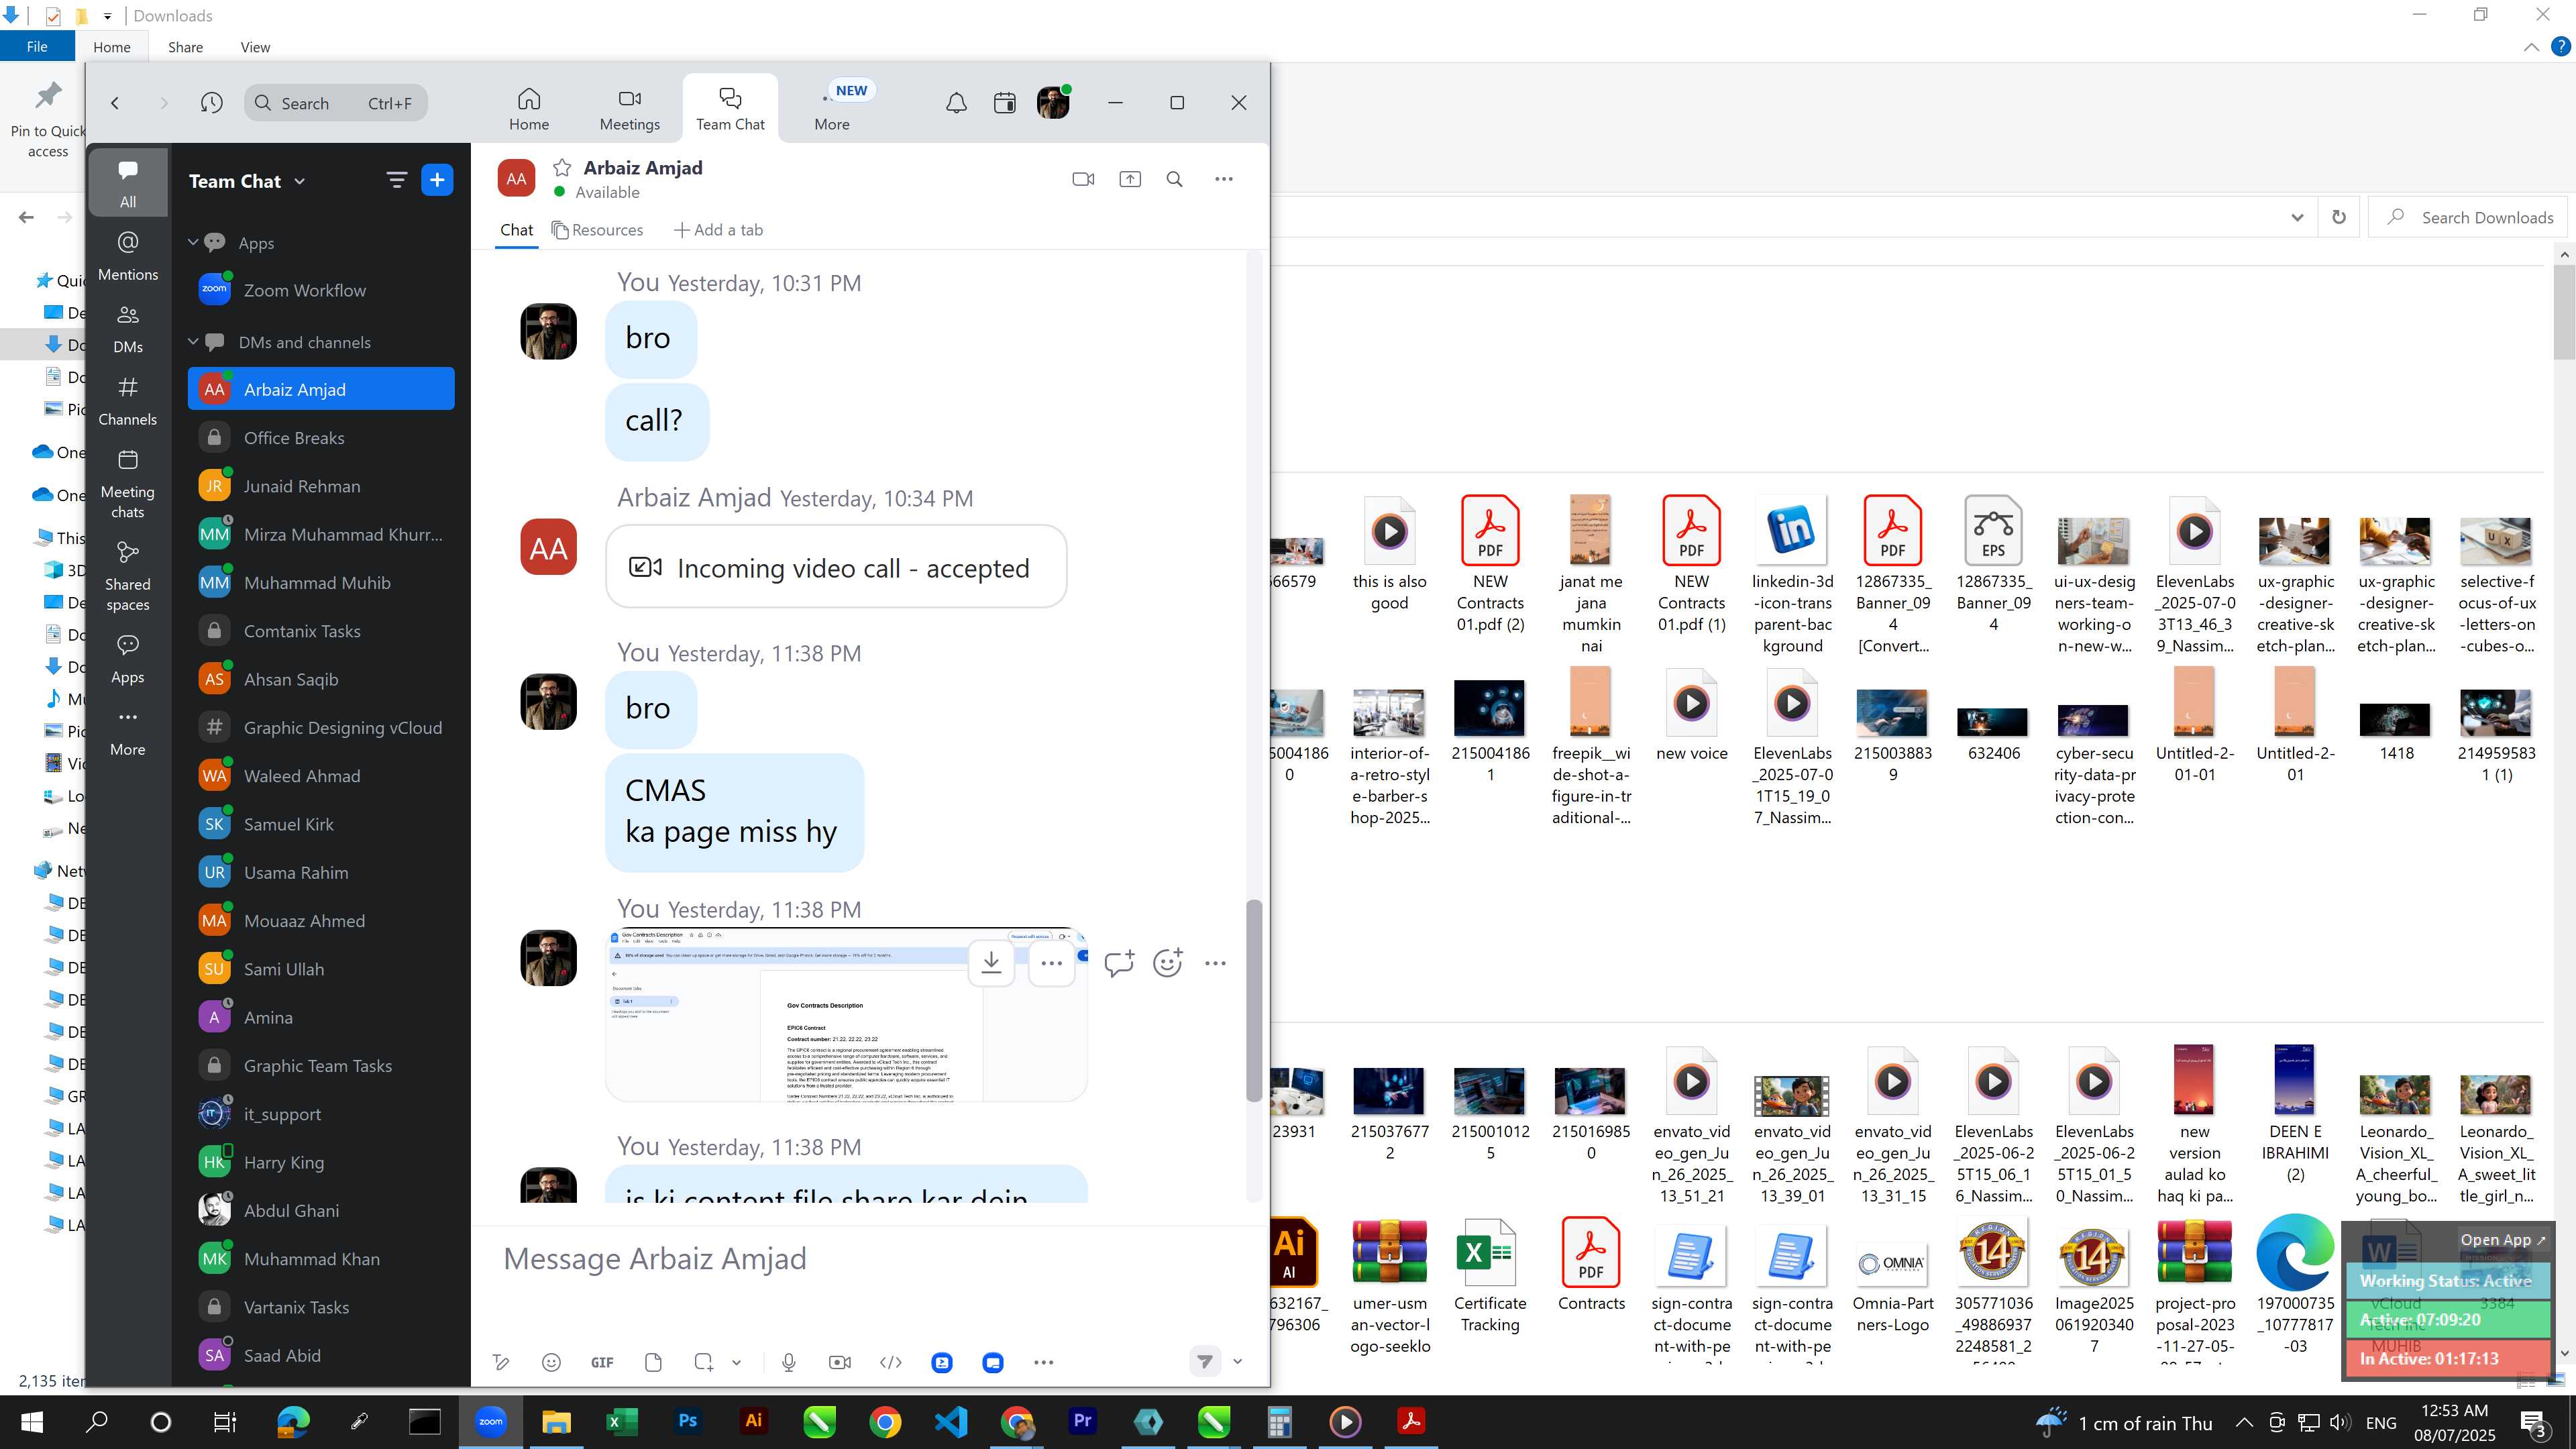Viewport: 2576px width, 1449px height.
Task: Click Pin to Quick access button
Action: [48, 120]
